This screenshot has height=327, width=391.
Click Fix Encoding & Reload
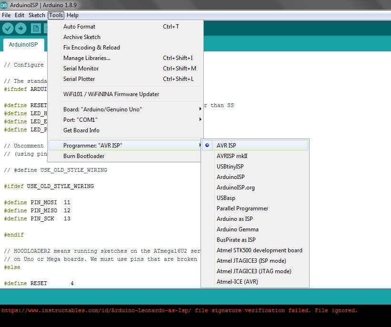pos(125,48)
